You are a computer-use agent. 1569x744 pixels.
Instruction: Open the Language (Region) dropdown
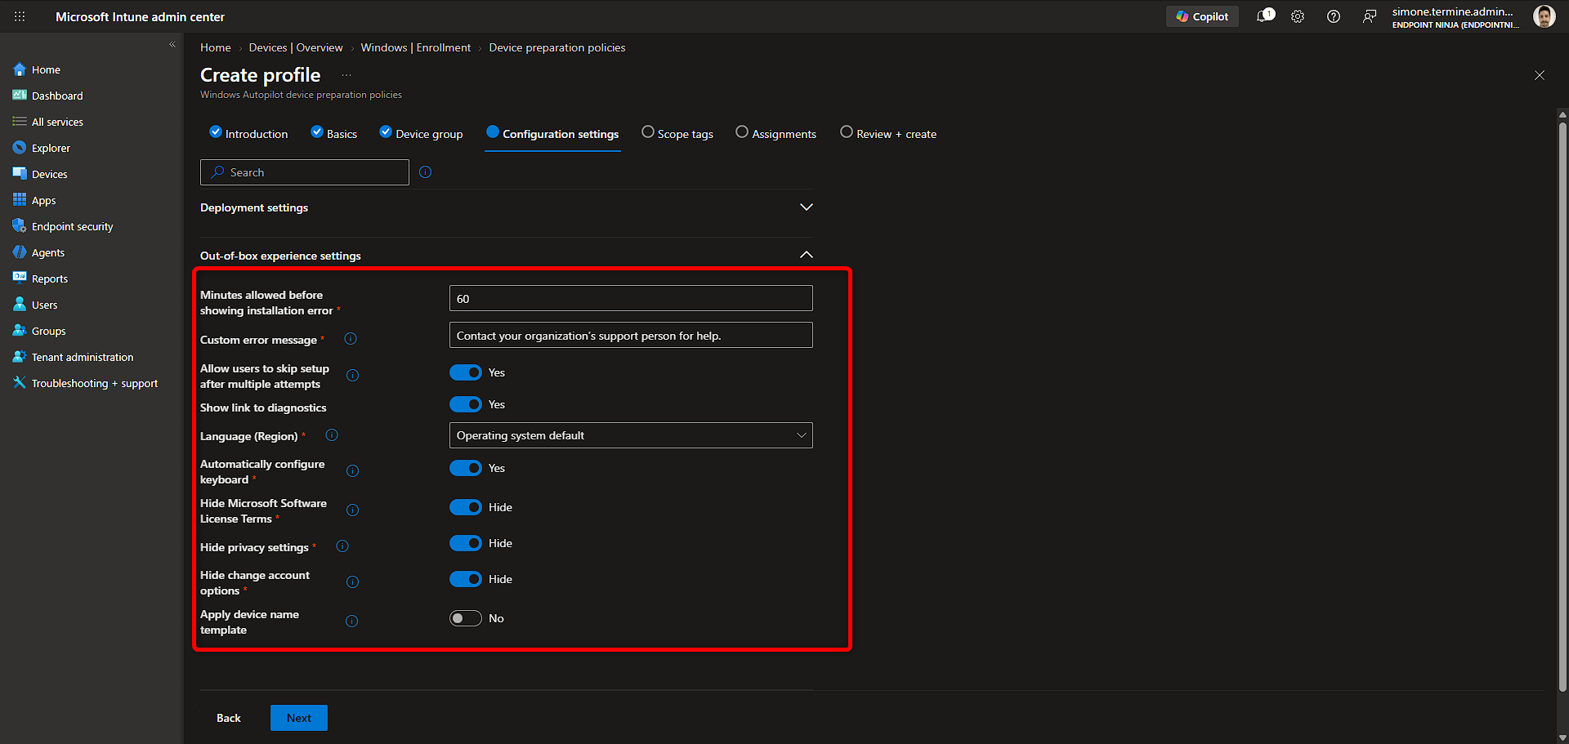click(x=631, y=435)
